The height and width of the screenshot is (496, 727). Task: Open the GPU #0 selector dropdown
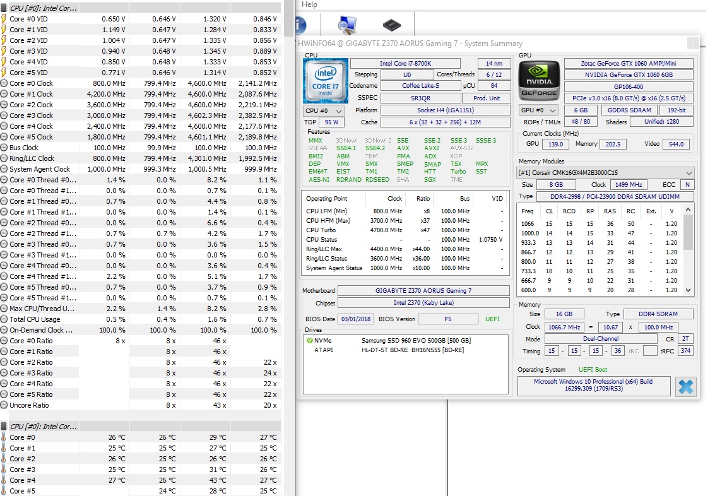coord(538,110)
